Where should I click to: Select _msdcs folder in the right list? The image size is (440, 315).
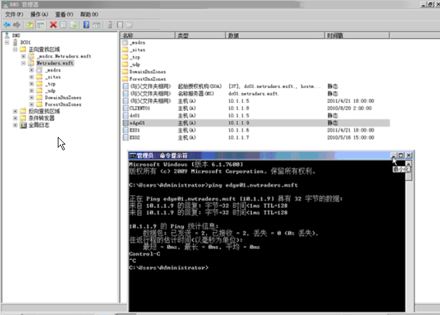(x=138, y=42)
